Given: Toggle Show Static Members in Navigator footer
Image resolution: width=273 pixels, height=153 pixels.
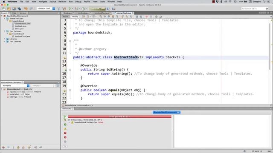Looking at the screenshot, I should pos(13,147).
